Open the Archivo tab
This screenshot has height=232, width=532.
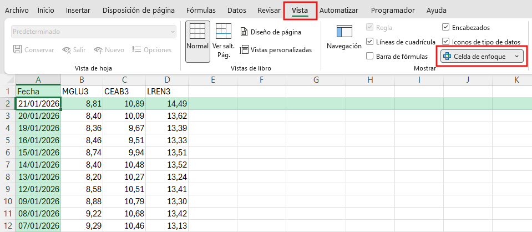coord(17,10)
